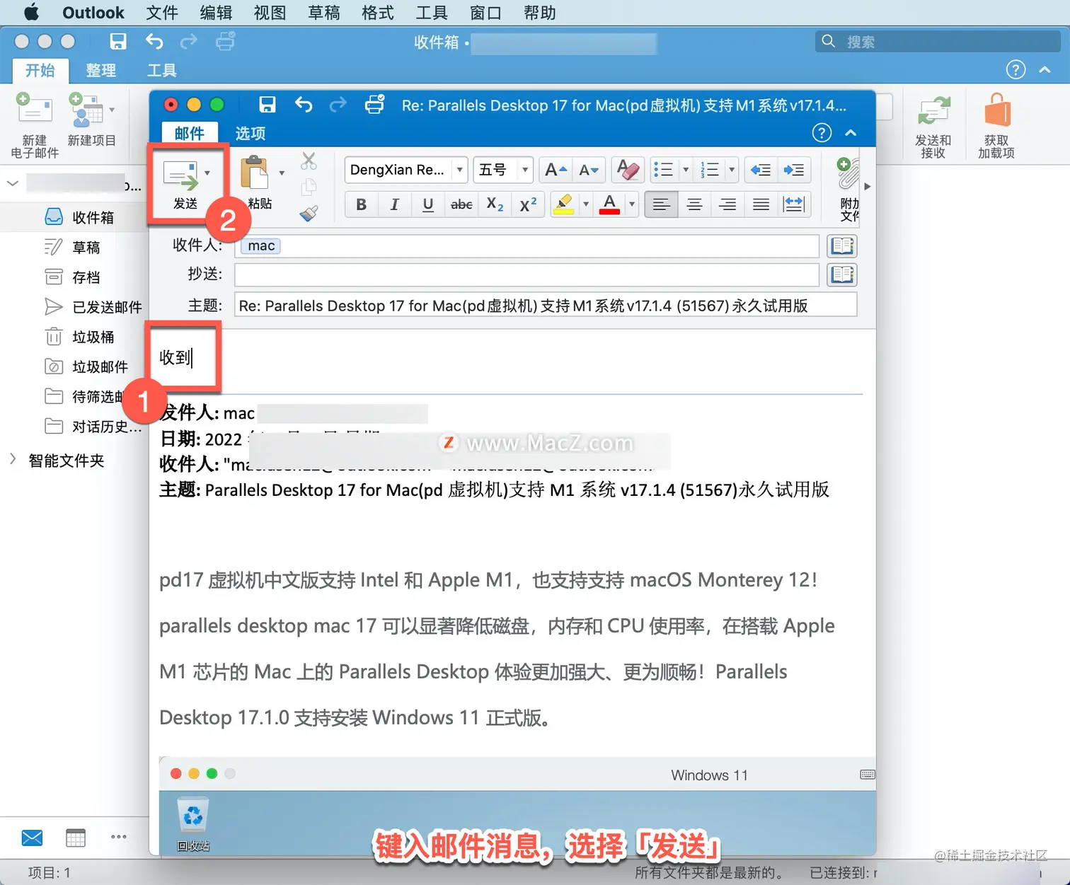
Task: Create 新建电子邮件 in main window
Action: (35, 126)
